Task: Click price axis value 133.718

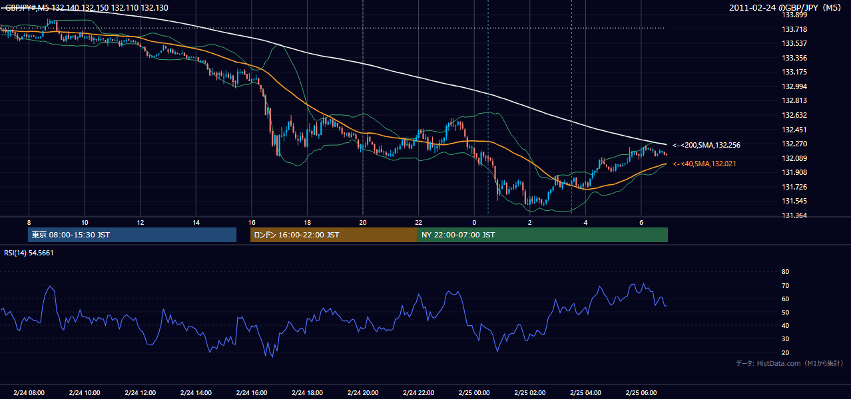Action: (x=794, y=29)
